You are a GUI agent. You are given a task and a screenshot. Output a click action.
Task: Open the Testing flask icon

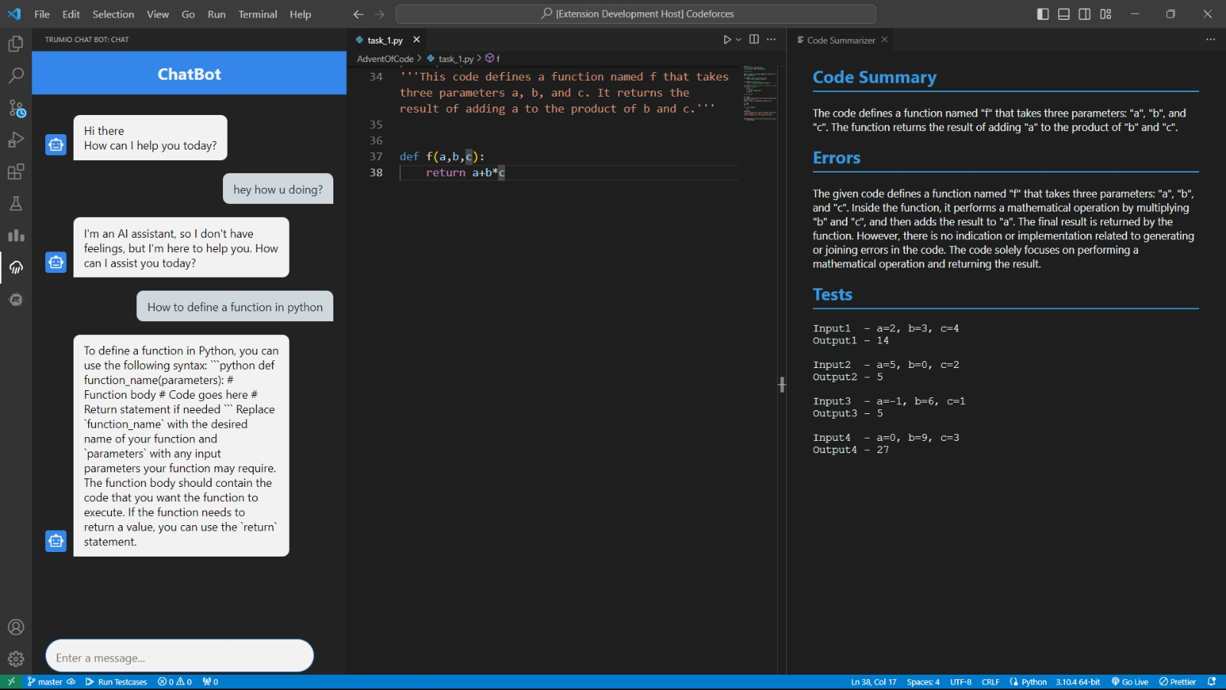tap(15, 204)
